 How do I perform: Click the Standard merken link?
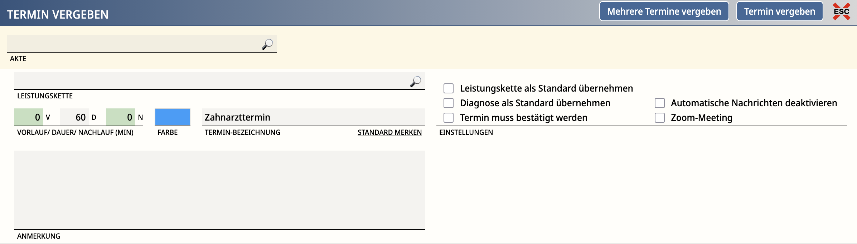tap(389, 132)
